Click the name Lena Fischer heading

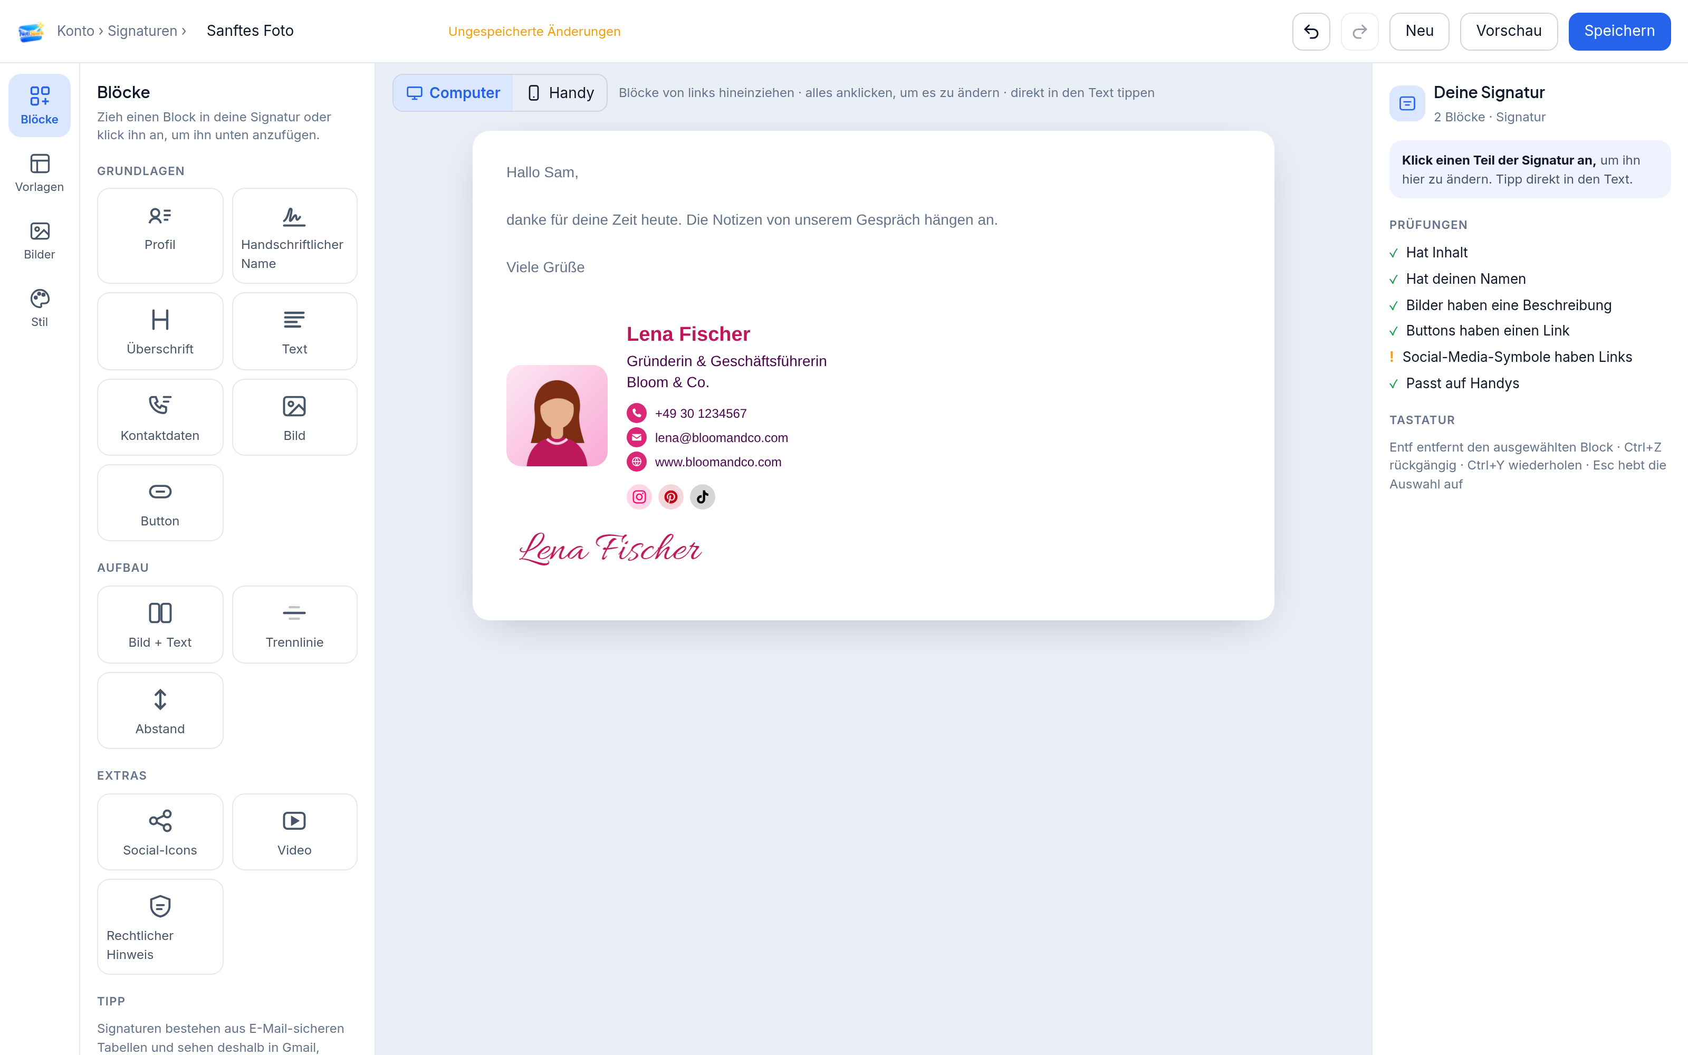[x=688, y=334]
